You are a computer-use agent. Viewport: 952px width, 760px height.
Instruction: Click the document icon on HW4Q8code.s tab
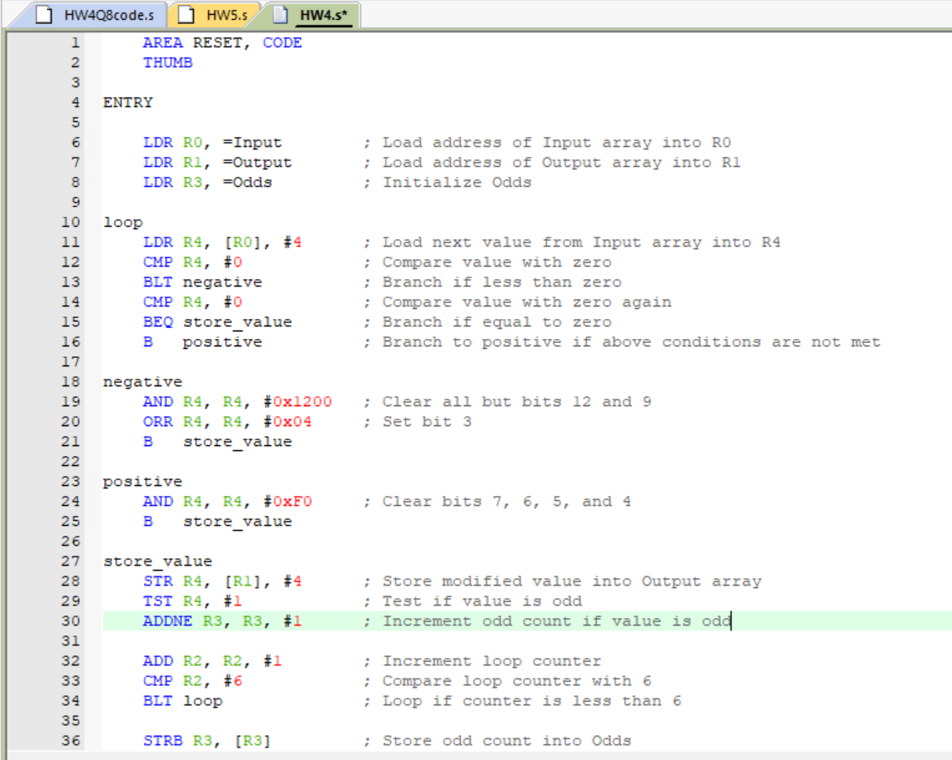pyautogui.click(x=43, y=14)
